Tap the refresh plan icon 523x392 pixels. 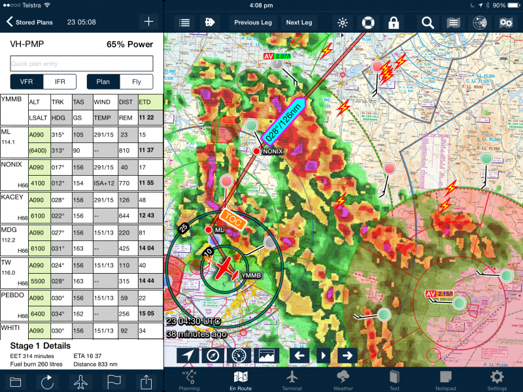pos(47,382)
